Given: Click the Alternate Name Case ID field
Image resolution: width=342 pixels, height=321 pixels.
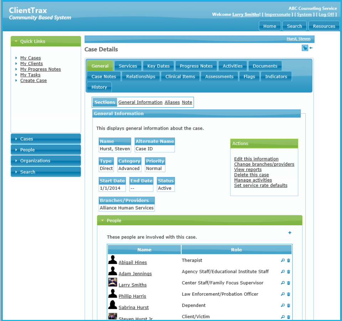Looking at the screenshot, I should click(x=155, y=149).
